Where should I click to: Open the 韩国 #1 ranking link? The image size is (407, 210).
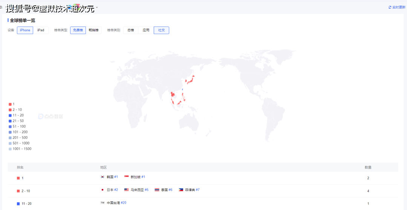pyautogui.click(x=116, y=177)
